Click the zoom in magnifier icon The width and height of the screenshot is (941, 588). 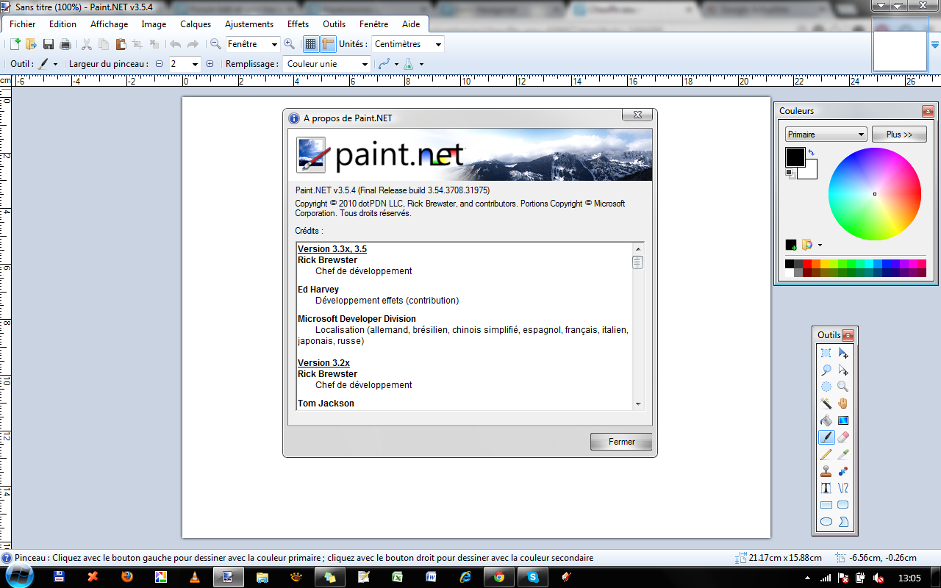click(x=289, y=44)
